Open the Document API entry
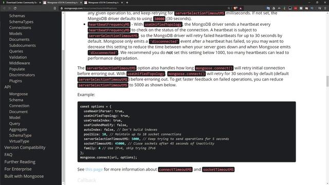Viewport: 329px width, 185px height. [19, 112]
